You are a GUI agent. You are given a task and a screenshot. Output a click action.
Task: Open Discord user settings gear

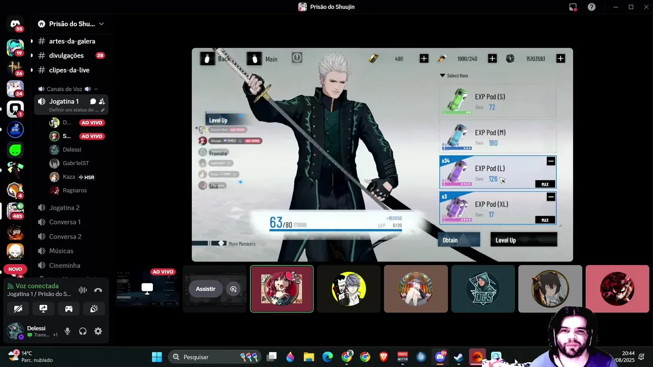(x=98, y=331)
